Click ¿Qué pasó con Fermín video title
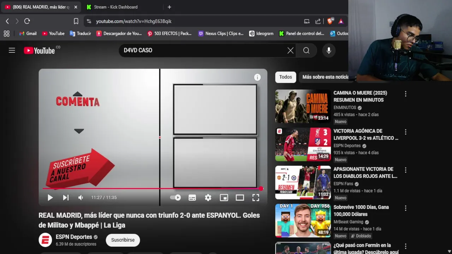 click(366, 248)
